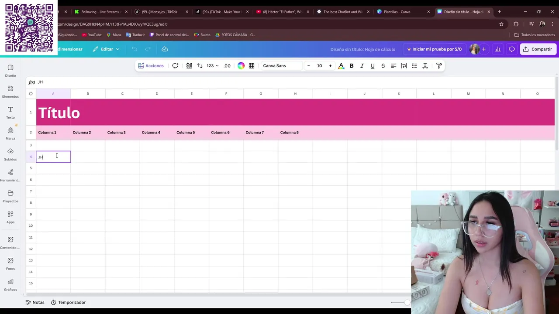Open the Texto panel
Screen dimensions: 559x314
10,113
